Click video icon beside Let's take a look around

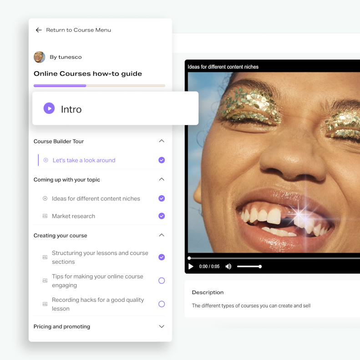(46, 160)
